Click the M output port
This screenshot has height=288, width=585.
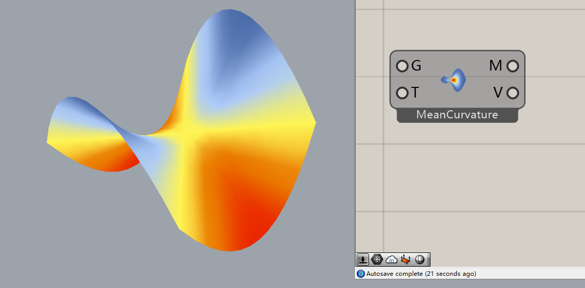coord(513,66)
